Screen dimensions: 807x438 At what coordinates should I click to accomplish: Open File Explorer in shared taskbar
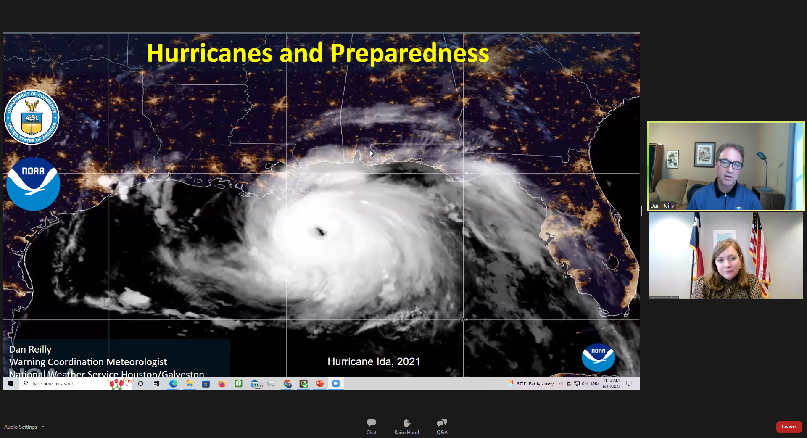pyautogui.click(x=190, y=384)
